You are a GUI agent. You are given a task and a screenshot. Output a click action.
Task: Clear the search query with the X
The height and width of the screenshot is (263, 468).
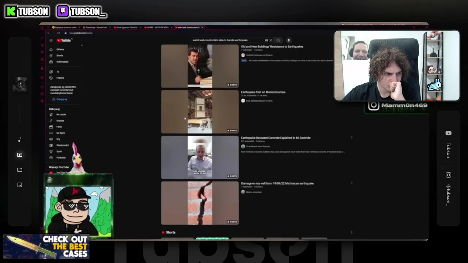click(271, 40)
